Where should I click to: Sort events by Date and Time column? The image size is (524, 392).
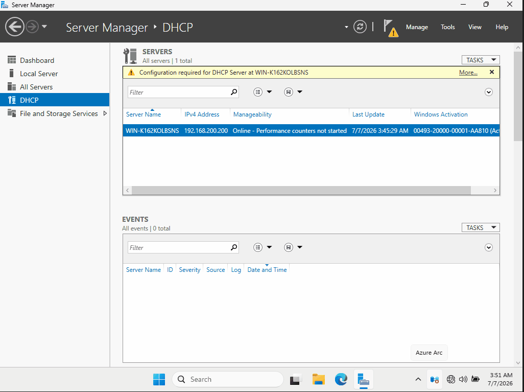pos(267,270)
